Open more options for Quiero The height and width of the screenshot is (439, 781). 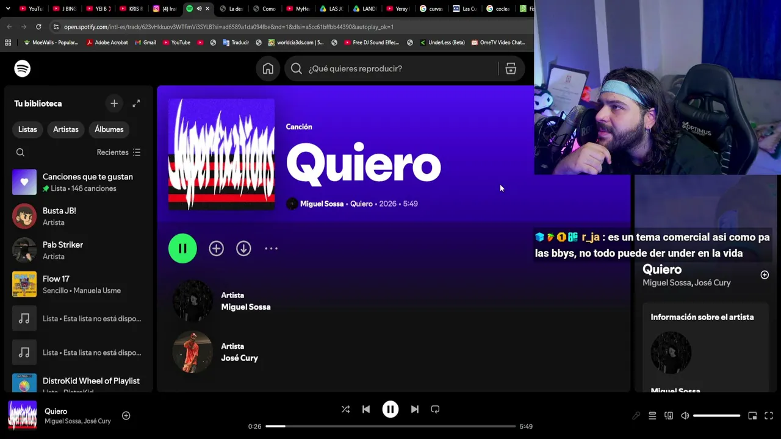pos(271,249)
